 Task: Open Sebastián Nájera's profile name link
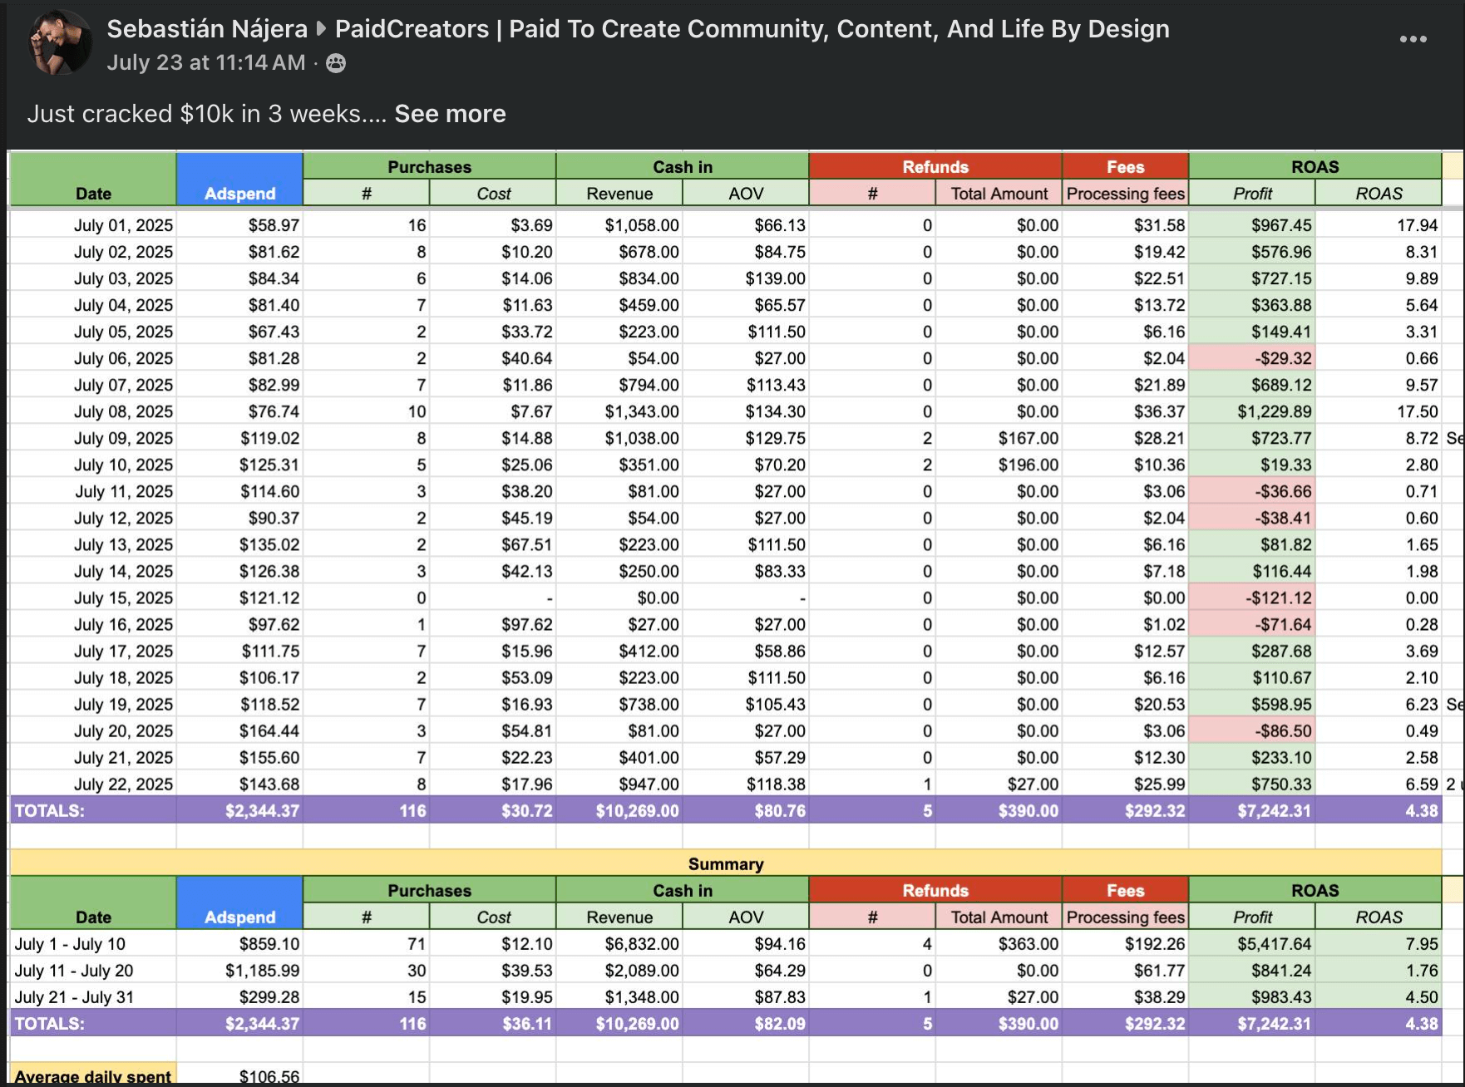click(207, 29)
